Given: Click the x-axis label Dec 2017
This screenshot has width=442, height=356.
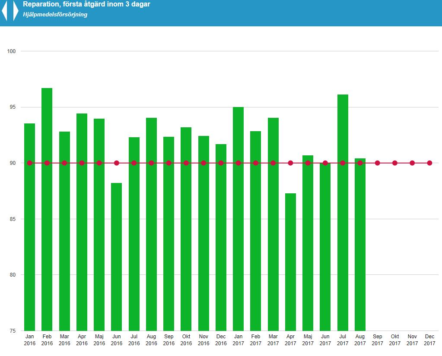Looking at the screenshot, I should pos(429,340).
